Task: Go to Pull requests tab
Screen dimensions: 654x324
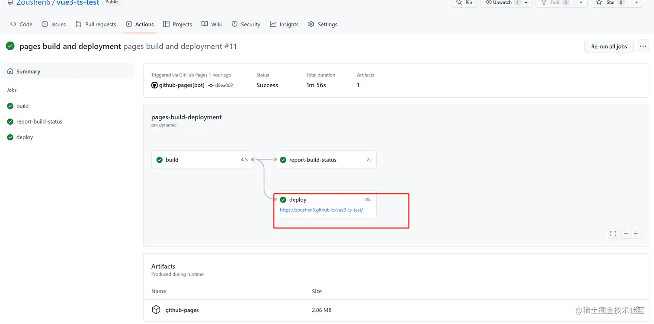Action: [x=96, y=24]
